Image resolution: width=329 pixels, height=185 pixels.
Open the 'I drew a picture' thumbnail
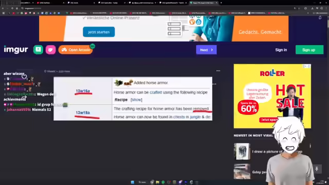click(x=242, y=152)
